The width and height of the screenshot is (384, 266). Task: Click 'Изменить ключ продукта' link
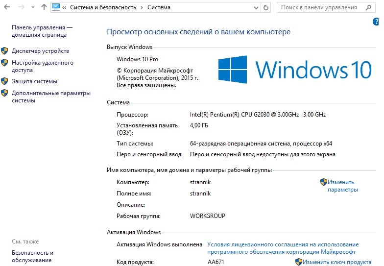point(337,262)
